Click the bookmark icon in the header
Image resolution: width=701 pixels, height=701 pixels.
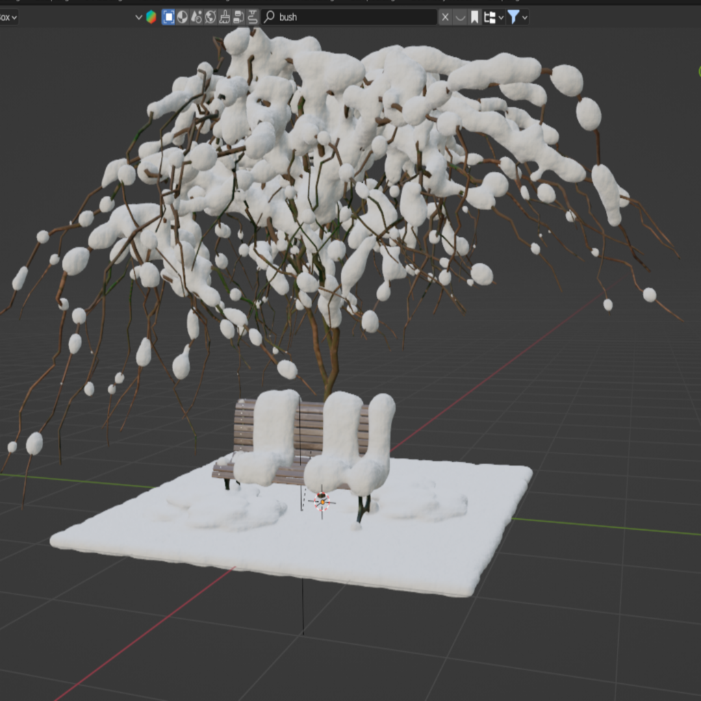(474, 17)
